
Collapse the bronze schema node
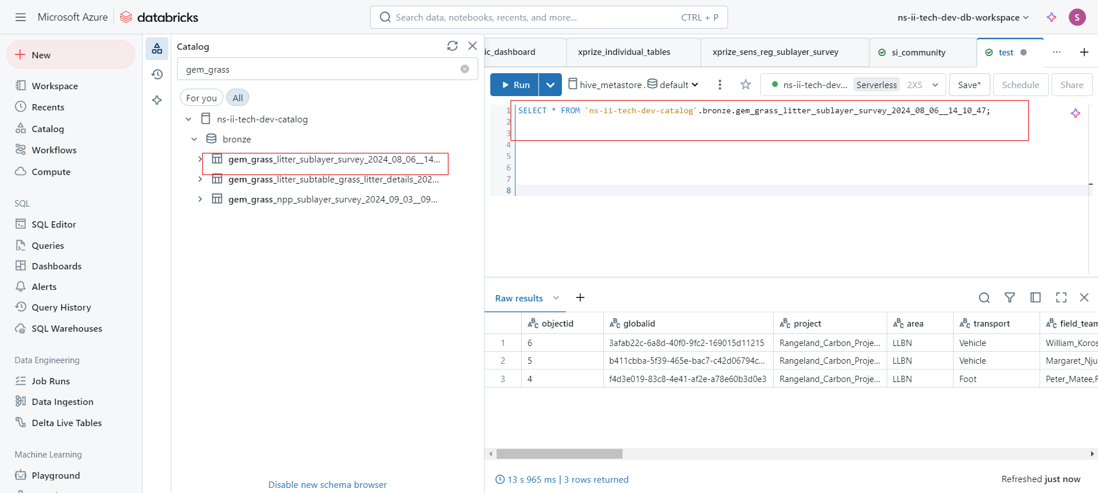pos(194,139)
